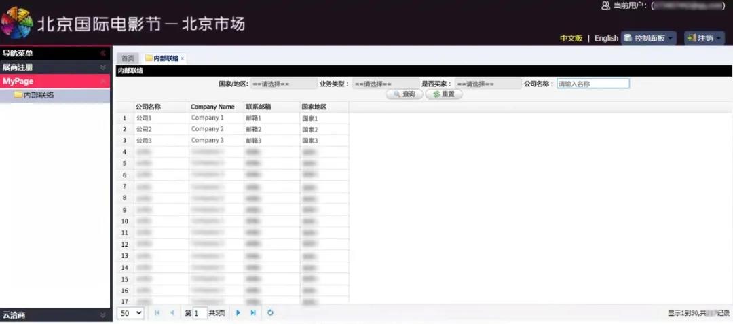Go to the first page of results
The width and height of the screenshot is (733, 324).
(x=157, y=312)
